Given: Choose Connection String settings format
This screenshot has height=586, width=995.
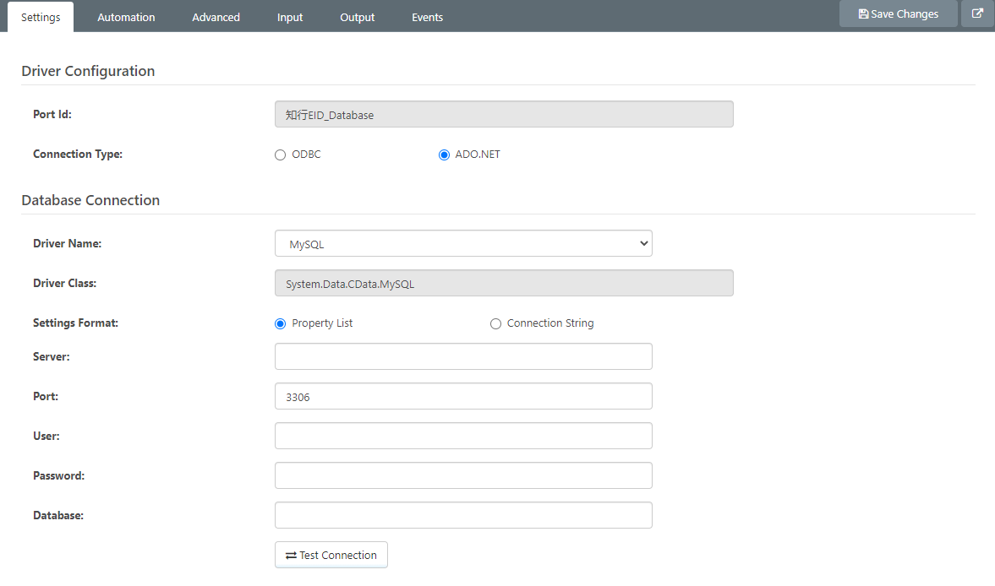Looking at the screenshot, I should [x=495, y=323].
